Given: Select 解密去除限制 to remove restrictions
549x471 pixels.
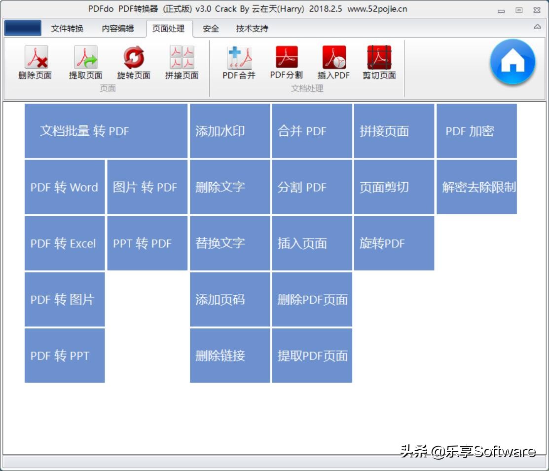Looking at the screenshot, I should point(476,187).
